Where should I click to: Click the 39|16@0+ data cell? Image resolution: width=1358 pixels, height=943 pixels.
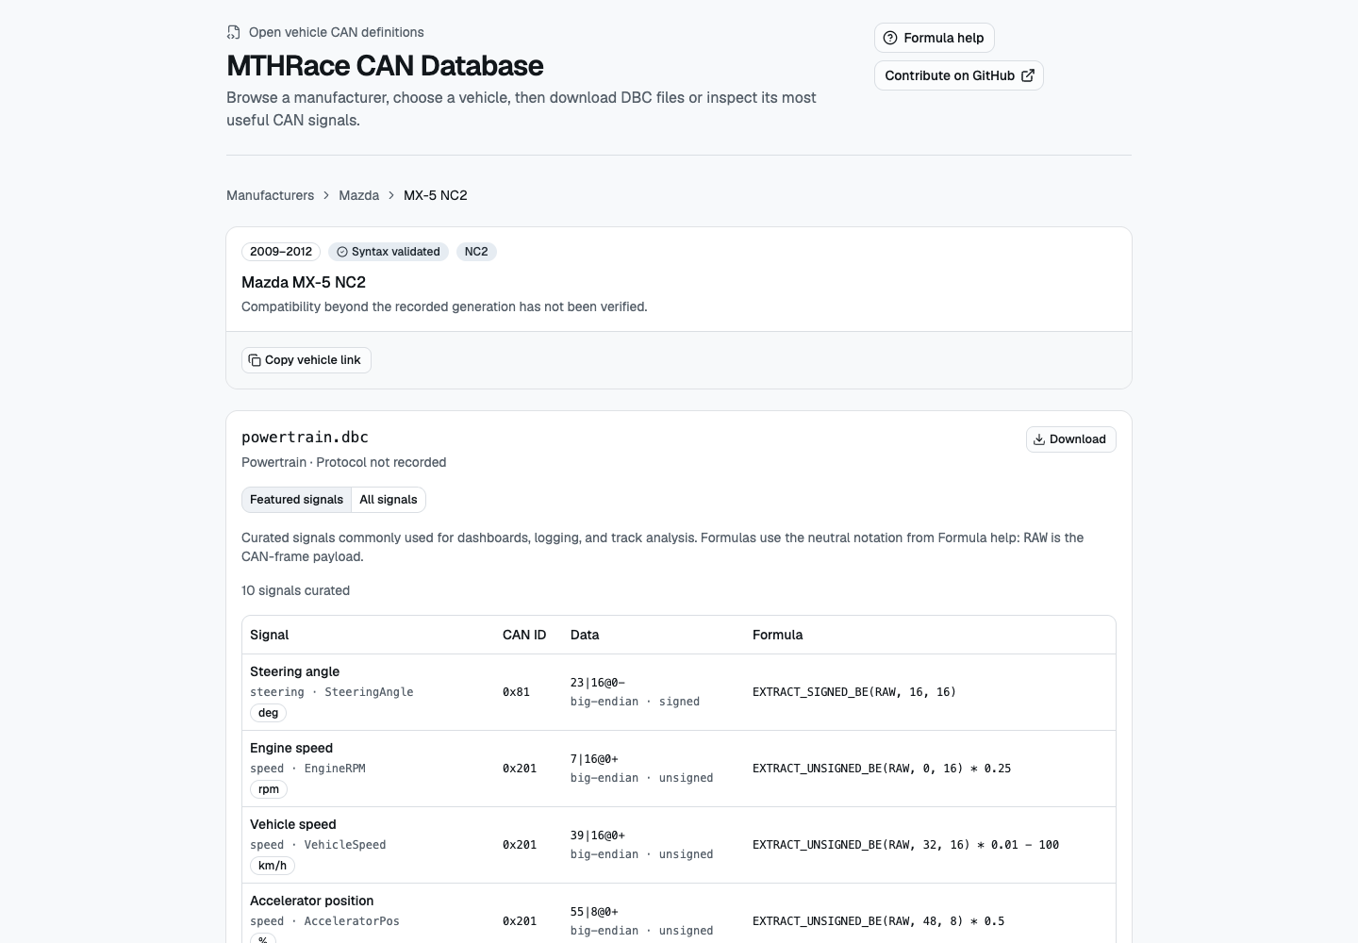598,835
